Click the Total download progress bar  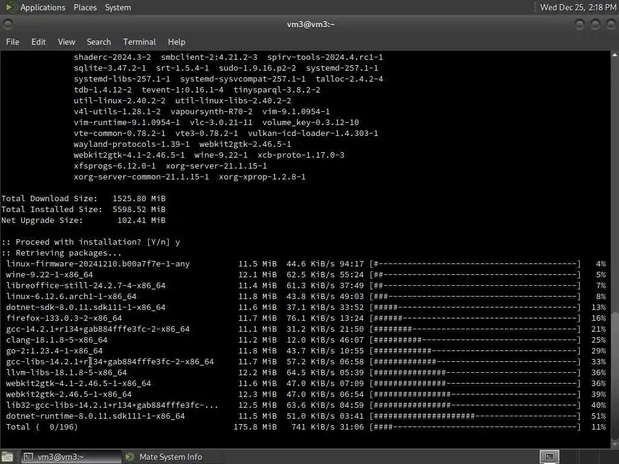tap(475, 427)
